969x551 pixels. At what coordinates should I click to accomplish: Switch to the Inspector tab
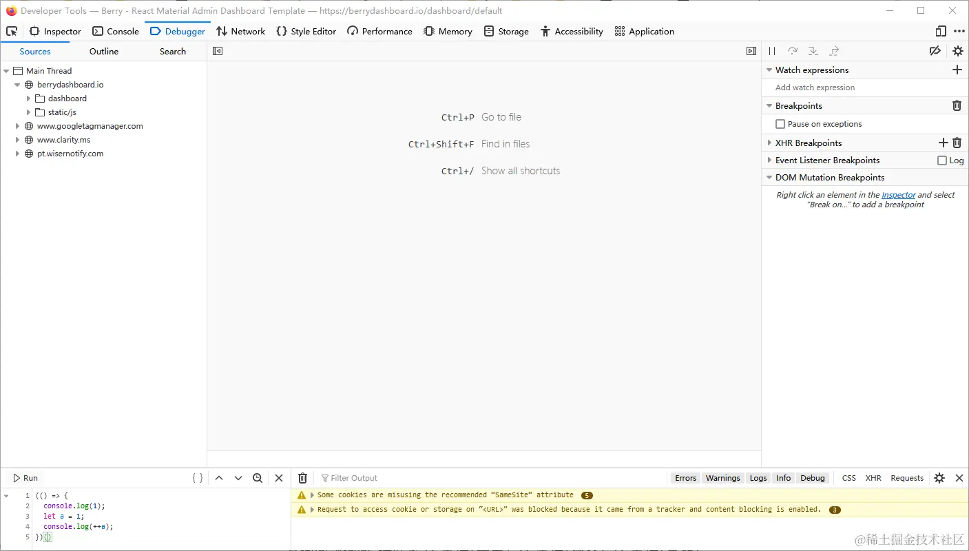[x=55, y=32]
